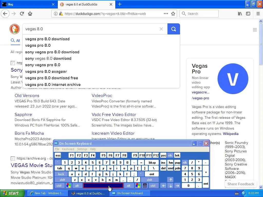Bookmark this page with the star icon
The height and width of the screenshot is (197, 263).
[x=173, y=14]
